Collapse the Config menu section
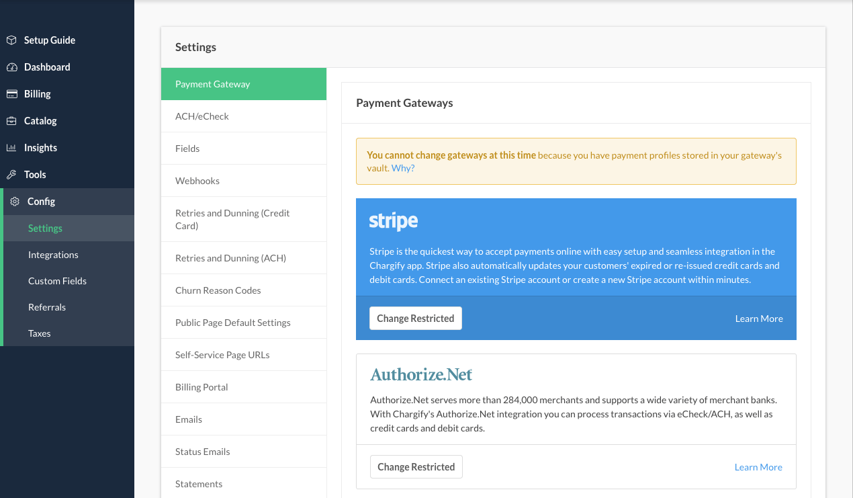The height and width of the screenshot is (498, 853). (x=67, y=202)
